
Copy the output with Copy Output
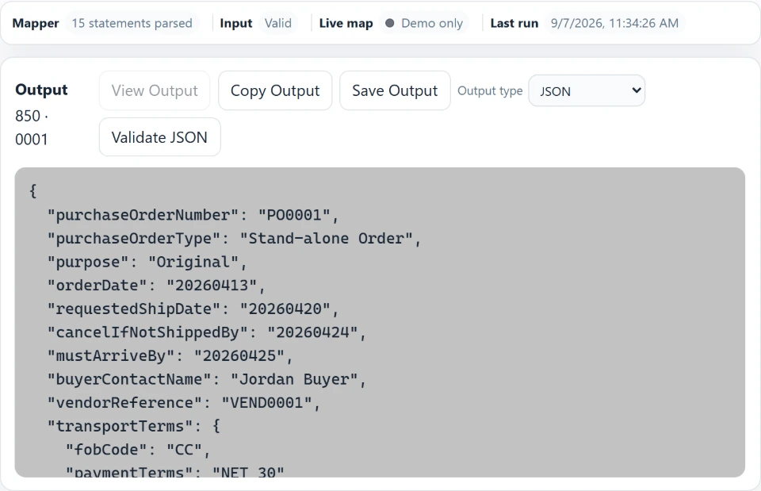tap(275, 90)
